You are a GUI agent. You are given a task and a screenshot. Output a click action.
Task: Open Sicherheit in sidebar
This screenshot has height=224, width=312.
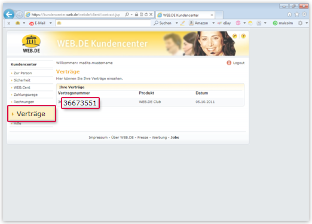pos(22,80)
